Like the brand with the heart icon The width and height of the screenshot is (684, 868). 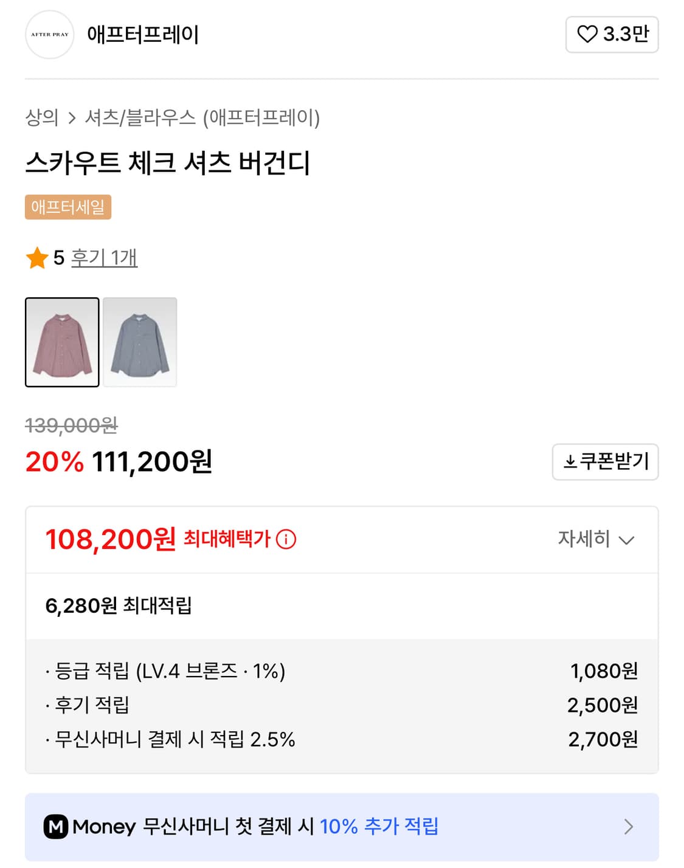(x=587, y=35)
